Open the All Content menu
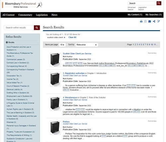Screen dimensions: 166x142 pos(9,15)
